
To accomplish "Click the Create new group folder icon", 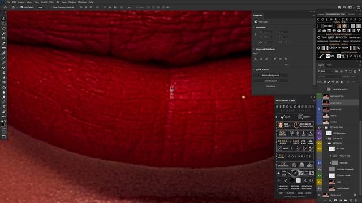I will 346,201.
